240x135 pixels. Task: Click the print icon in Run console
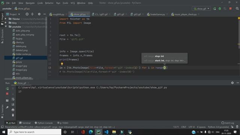tap(13, 110)
